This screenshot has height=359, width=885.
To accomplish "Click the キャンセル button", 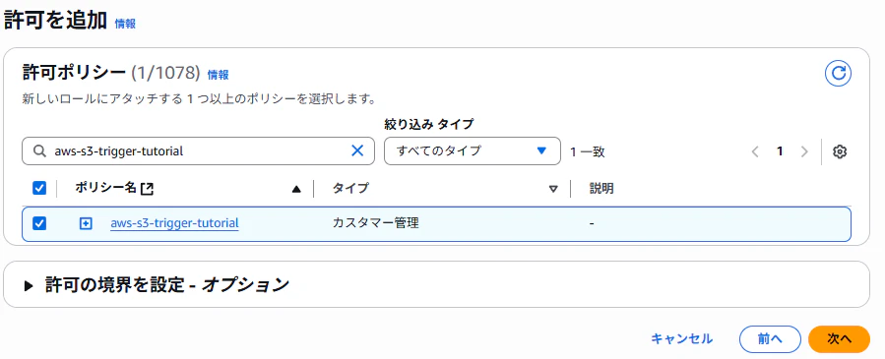I will (x=682, y=338).
